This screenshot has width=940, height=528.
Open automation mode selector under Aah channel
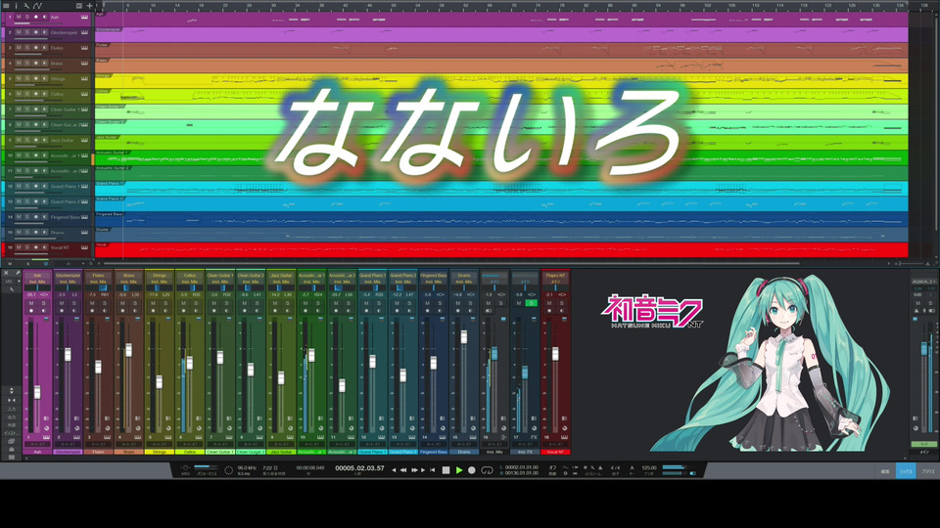point(37,445)
